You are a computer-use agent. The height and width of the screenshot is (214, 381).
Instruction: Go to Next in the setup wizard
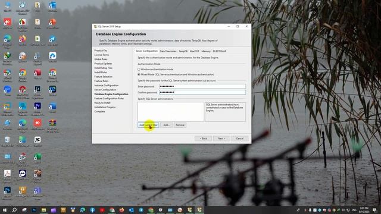tap(221, 139)
